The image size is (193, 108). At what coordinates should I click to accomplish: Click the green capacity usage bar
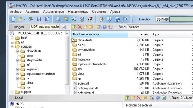(x=181, y=19)
